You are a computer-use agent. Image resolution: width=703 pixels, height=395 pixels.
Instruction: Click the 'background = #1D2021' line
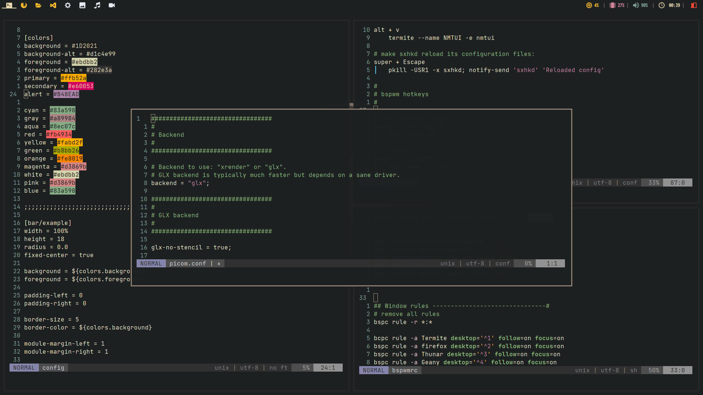pos(61,46)
